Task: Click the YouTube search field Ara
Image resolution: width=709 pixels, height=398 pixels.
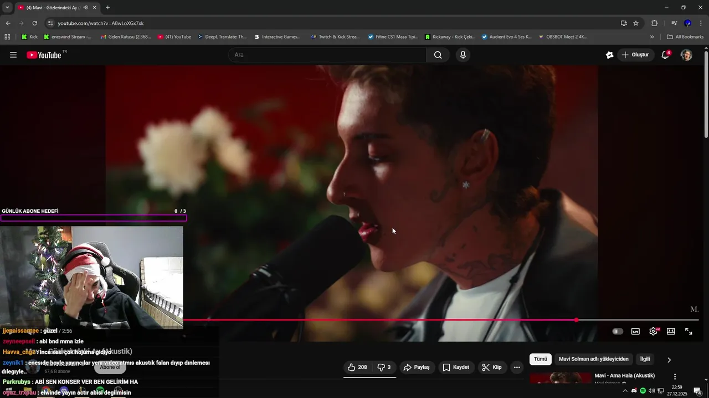Action: pyautogui.click(x=327, y=55)
